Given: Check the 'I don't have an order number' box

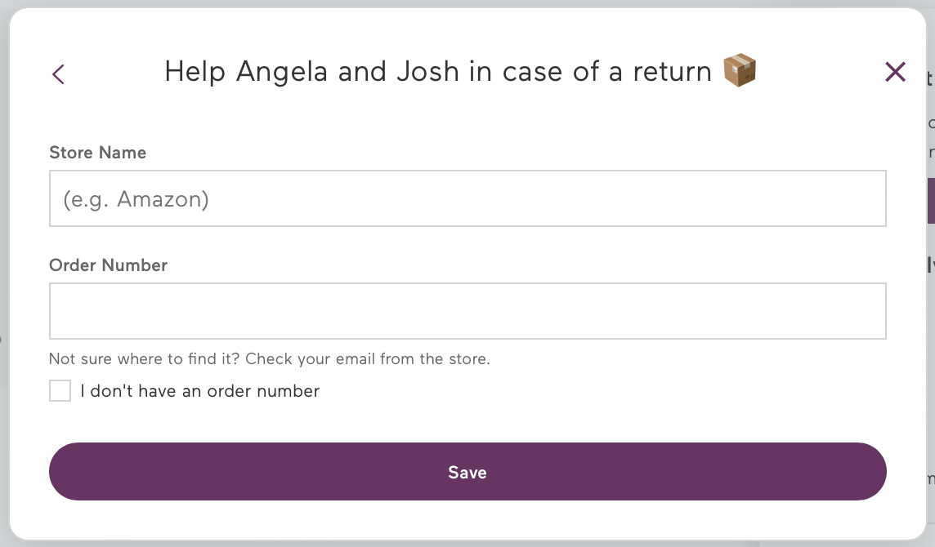Looking at the screenshot, I should [x=60, y=391].
